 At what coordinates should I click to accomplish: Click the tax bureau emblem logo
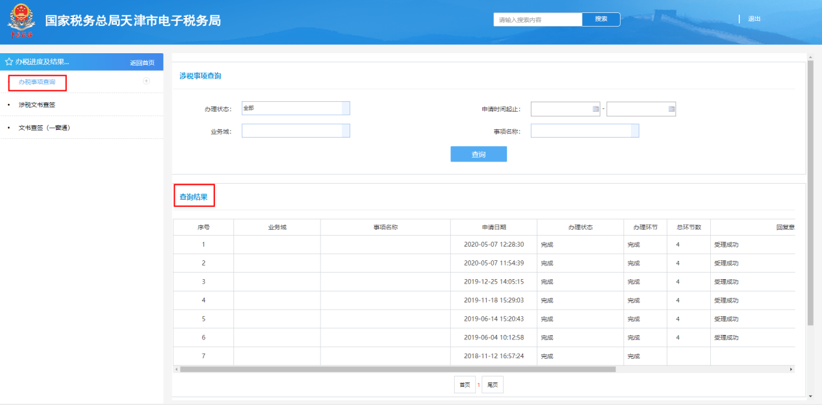point(21,21)
